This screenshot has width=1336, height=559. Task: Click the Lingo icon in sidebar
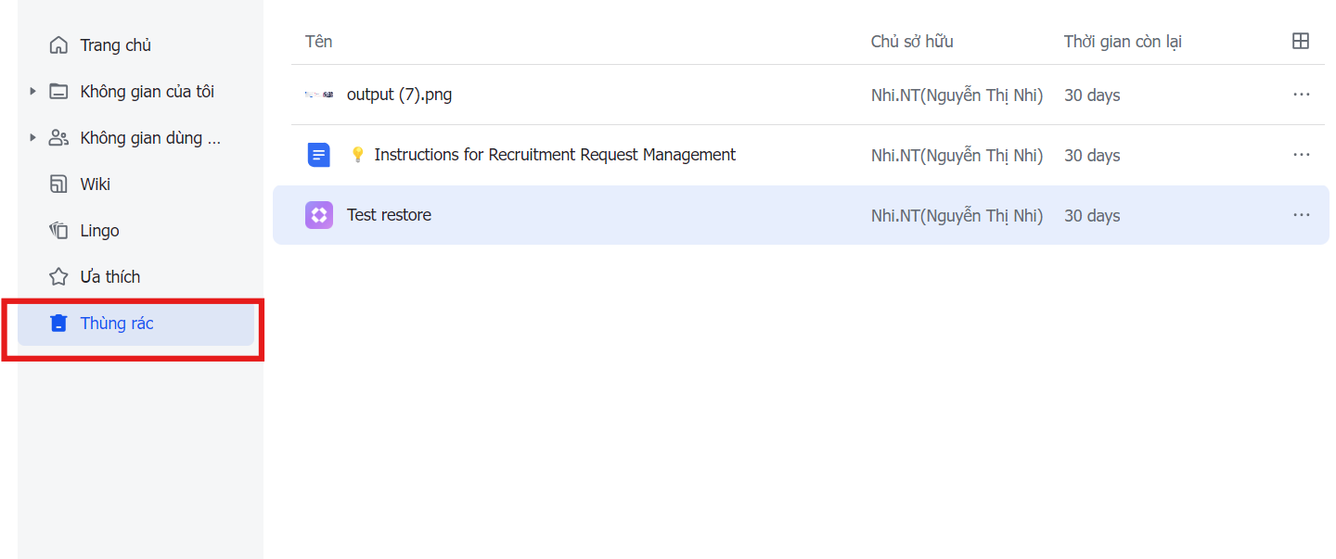point(58,231)
